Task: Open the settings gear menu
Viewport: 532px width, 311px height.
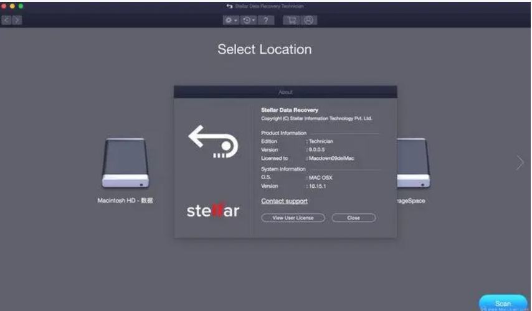Action: point(231,21)
